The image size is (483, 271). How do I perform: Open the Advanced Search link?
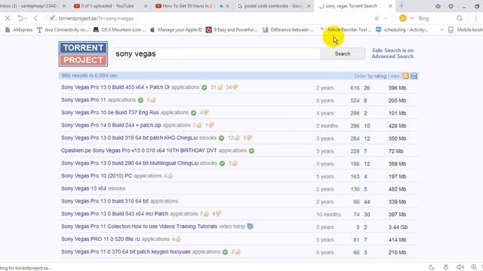tap(392, 56)
